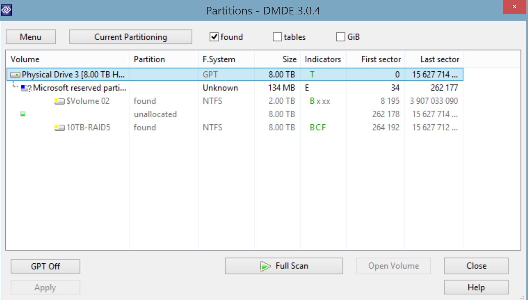Screen dimensions: 528x300
Task: Select the Physical Drive 3 row
Action: click(235, 75)
